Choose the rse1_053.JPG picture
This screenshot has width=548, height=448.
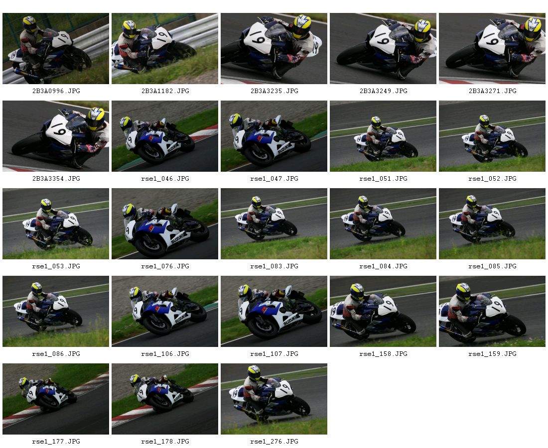[56, 224]
